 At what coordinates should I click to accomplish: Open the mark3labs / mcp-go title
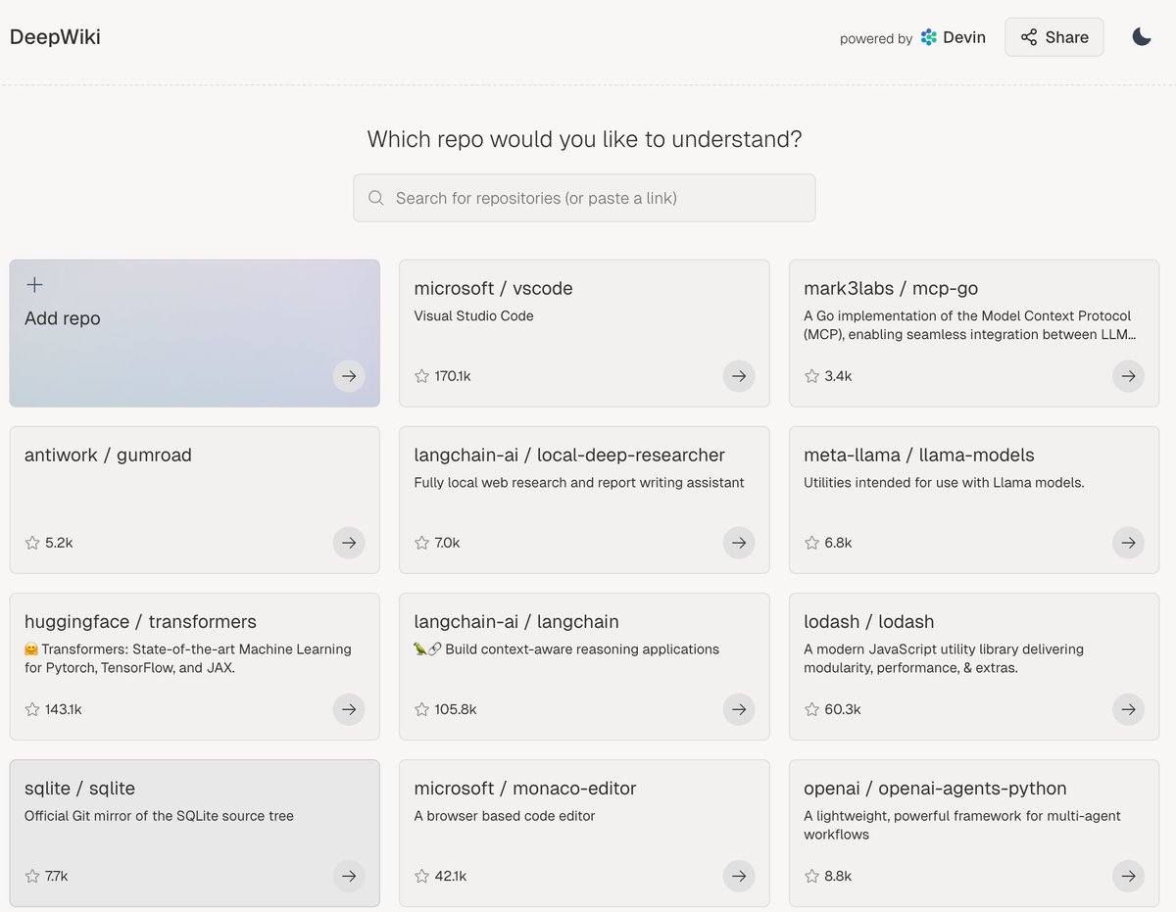pos(891,288)
